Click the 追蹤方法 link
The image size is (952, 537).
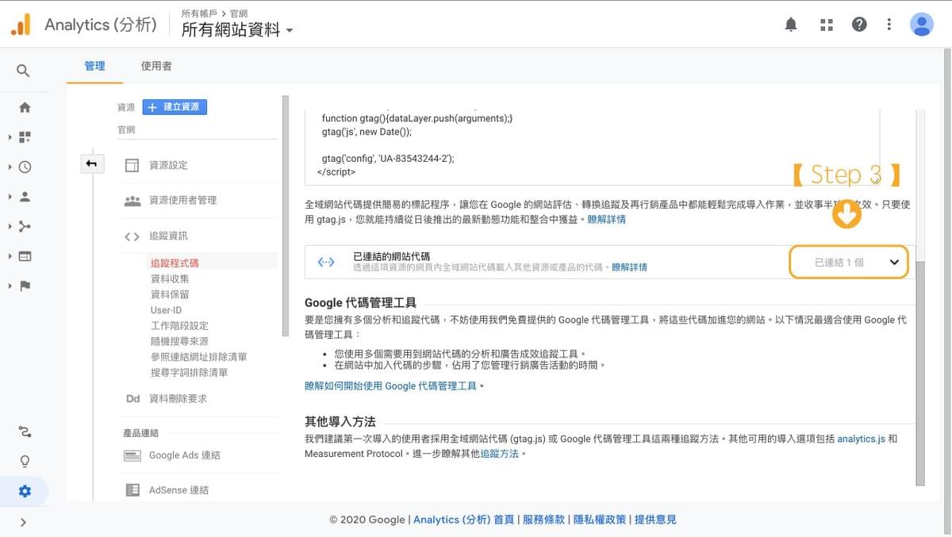(500, 454)
